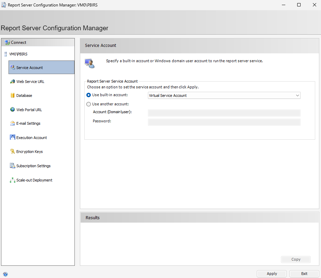Viewport: 321px width, 278px height.
Task: Open the E-mail Settings page
Action: [28, 123]
